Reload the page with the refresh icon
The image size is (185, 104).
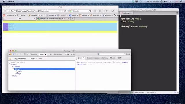point(65,11)
